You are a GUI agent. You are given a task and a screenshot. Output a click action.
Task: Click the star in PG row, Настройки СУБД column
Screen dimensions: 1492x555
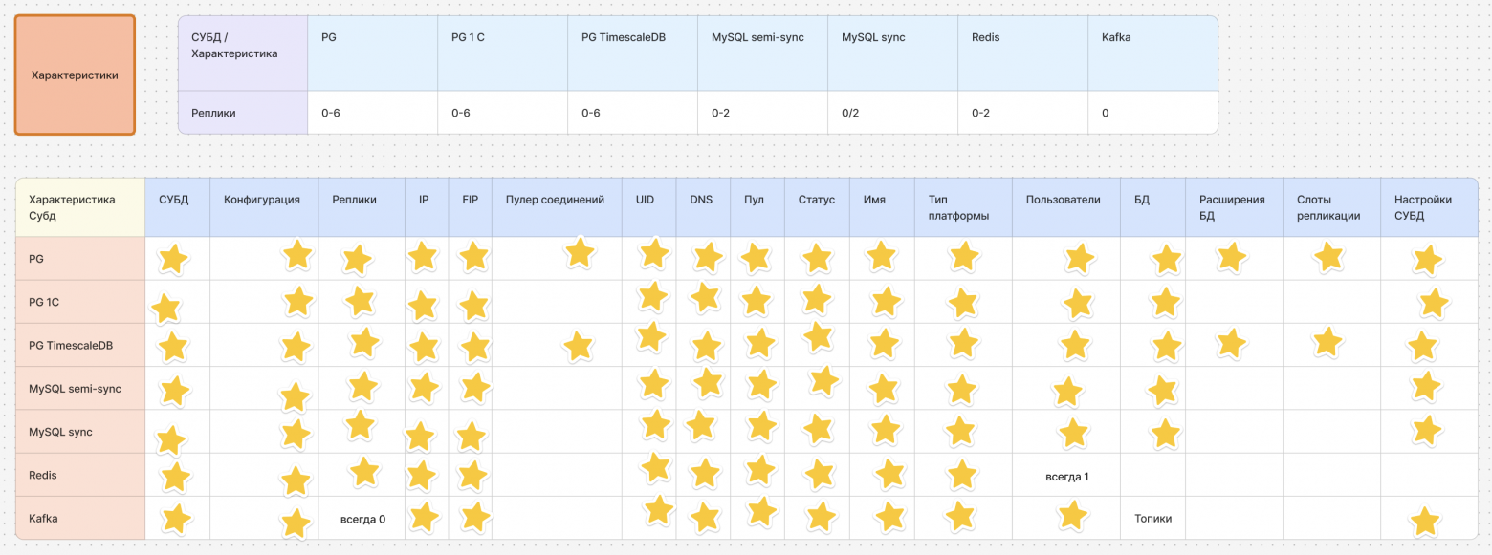1428,260
